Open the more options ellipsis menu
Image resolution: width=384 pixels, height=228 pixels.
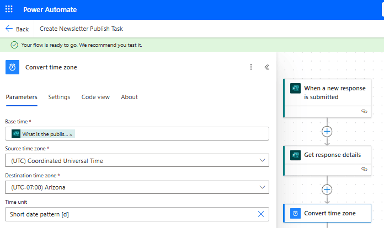[251, 67]
